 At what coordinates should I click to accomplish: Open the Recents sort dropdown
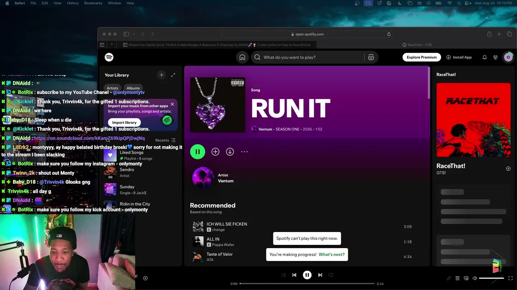coord(165,140)
